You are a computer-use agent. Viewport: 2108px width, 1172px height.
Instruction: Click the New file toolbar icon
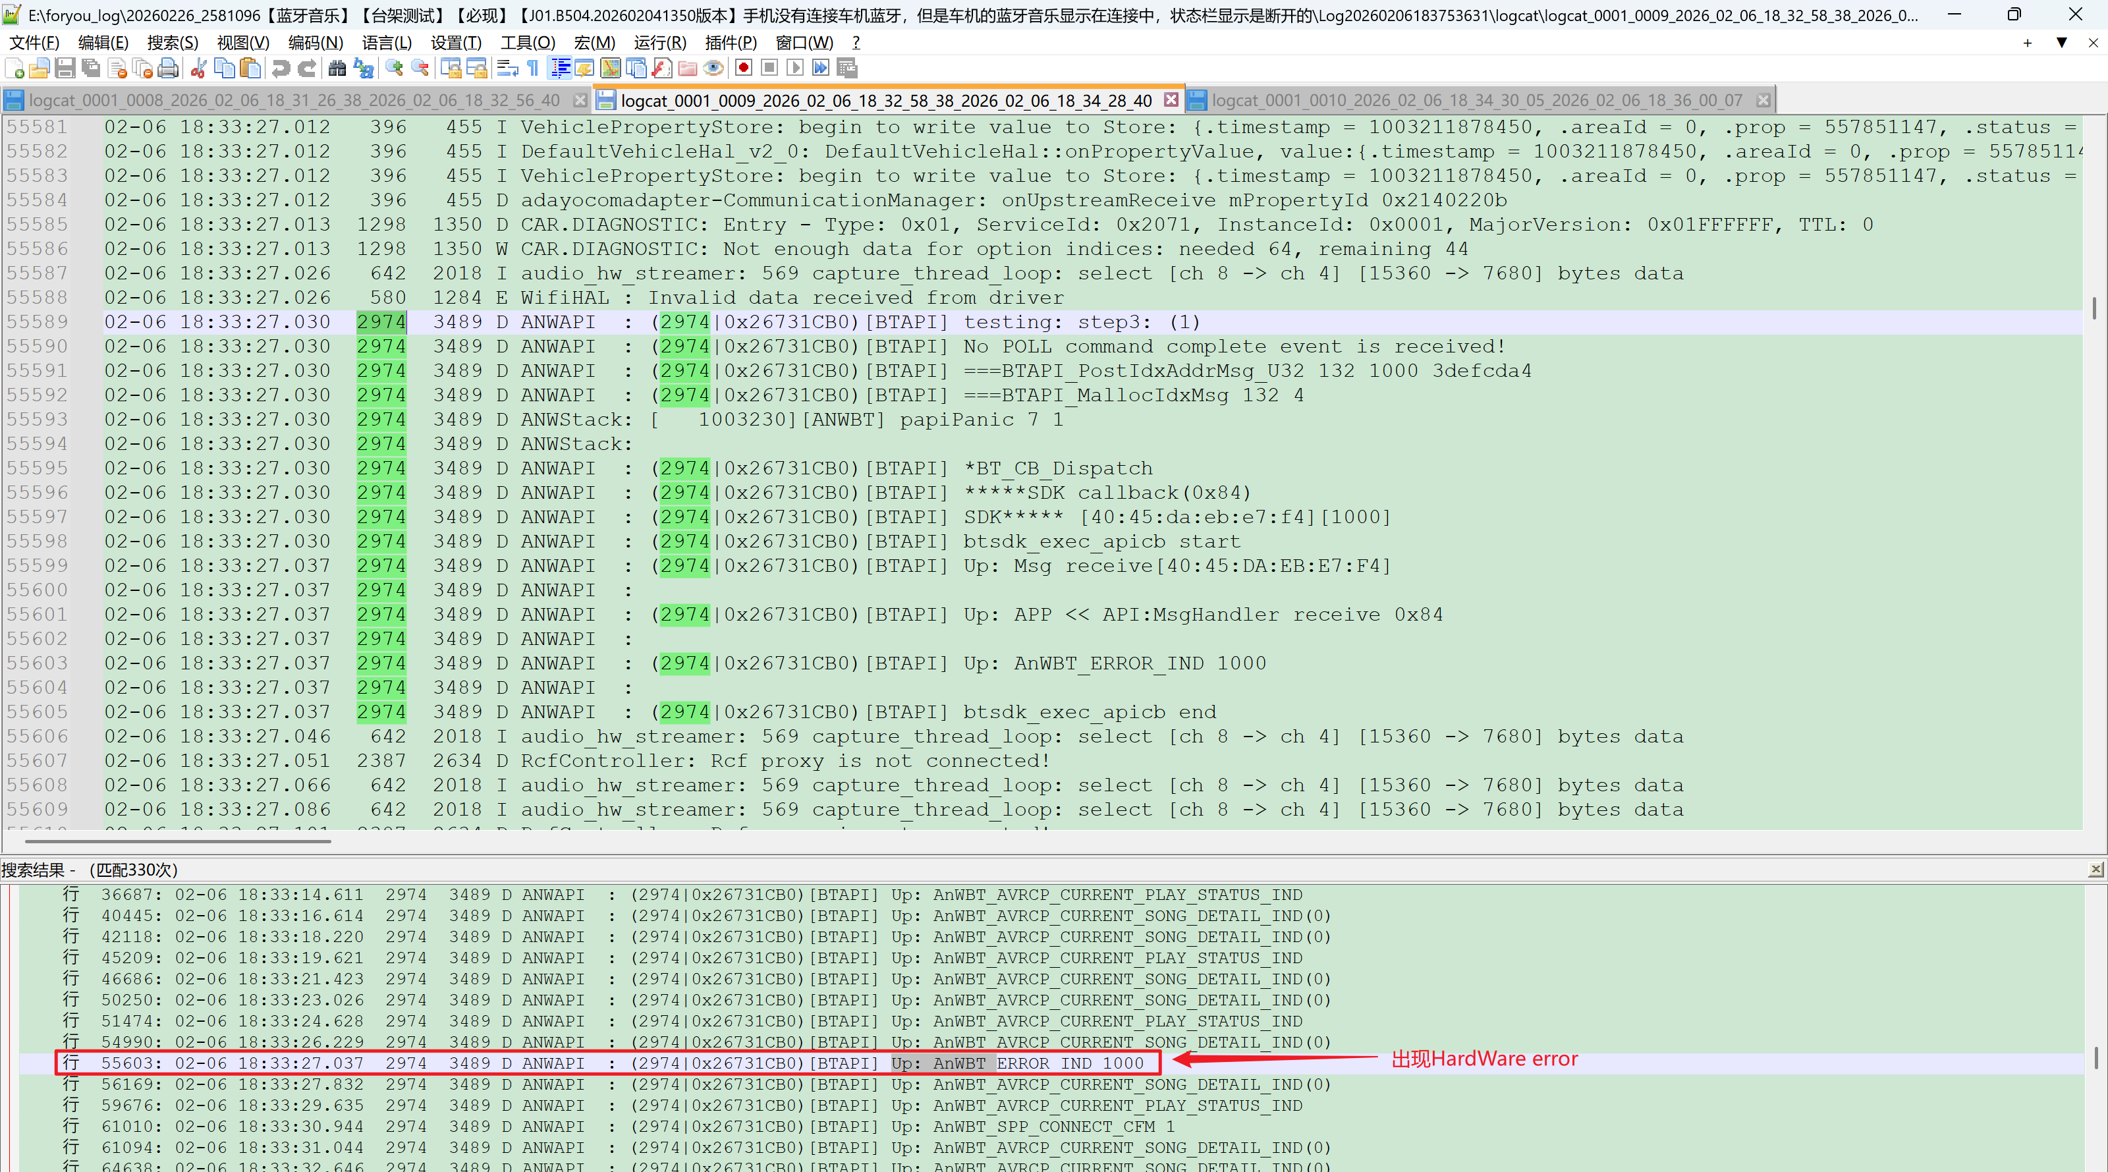tap(14, 69)
